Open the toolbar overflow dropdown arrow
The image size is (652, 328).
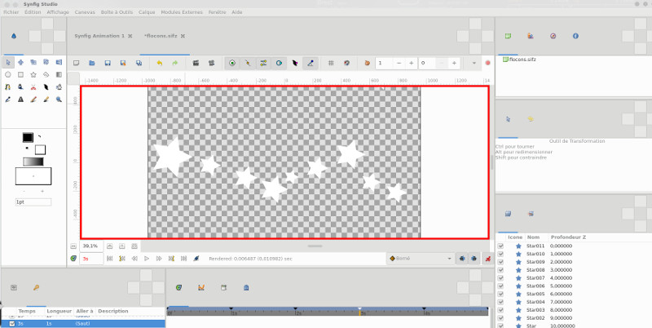(x=474, y=63)
